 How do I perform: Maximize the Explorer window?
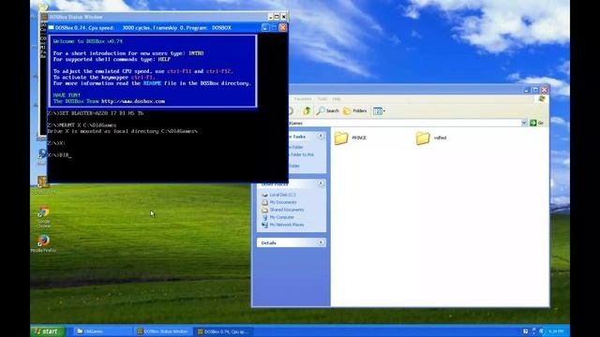tap(535, 90)
